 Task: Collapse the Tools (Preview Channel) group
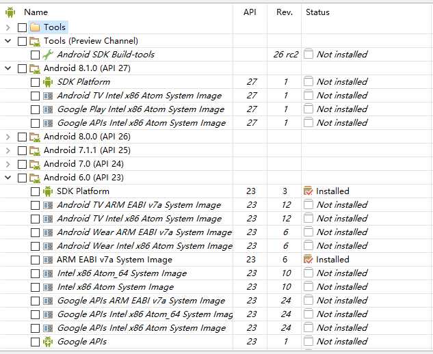[x=8, y=41]
